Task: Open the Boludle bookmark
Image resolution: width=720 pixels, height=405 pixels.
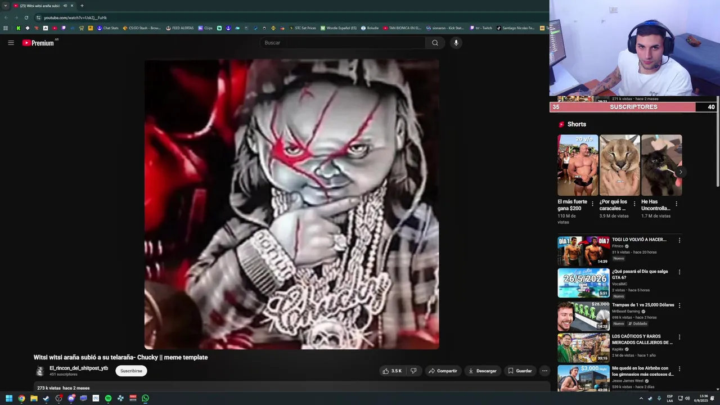Action: (370, 28)
